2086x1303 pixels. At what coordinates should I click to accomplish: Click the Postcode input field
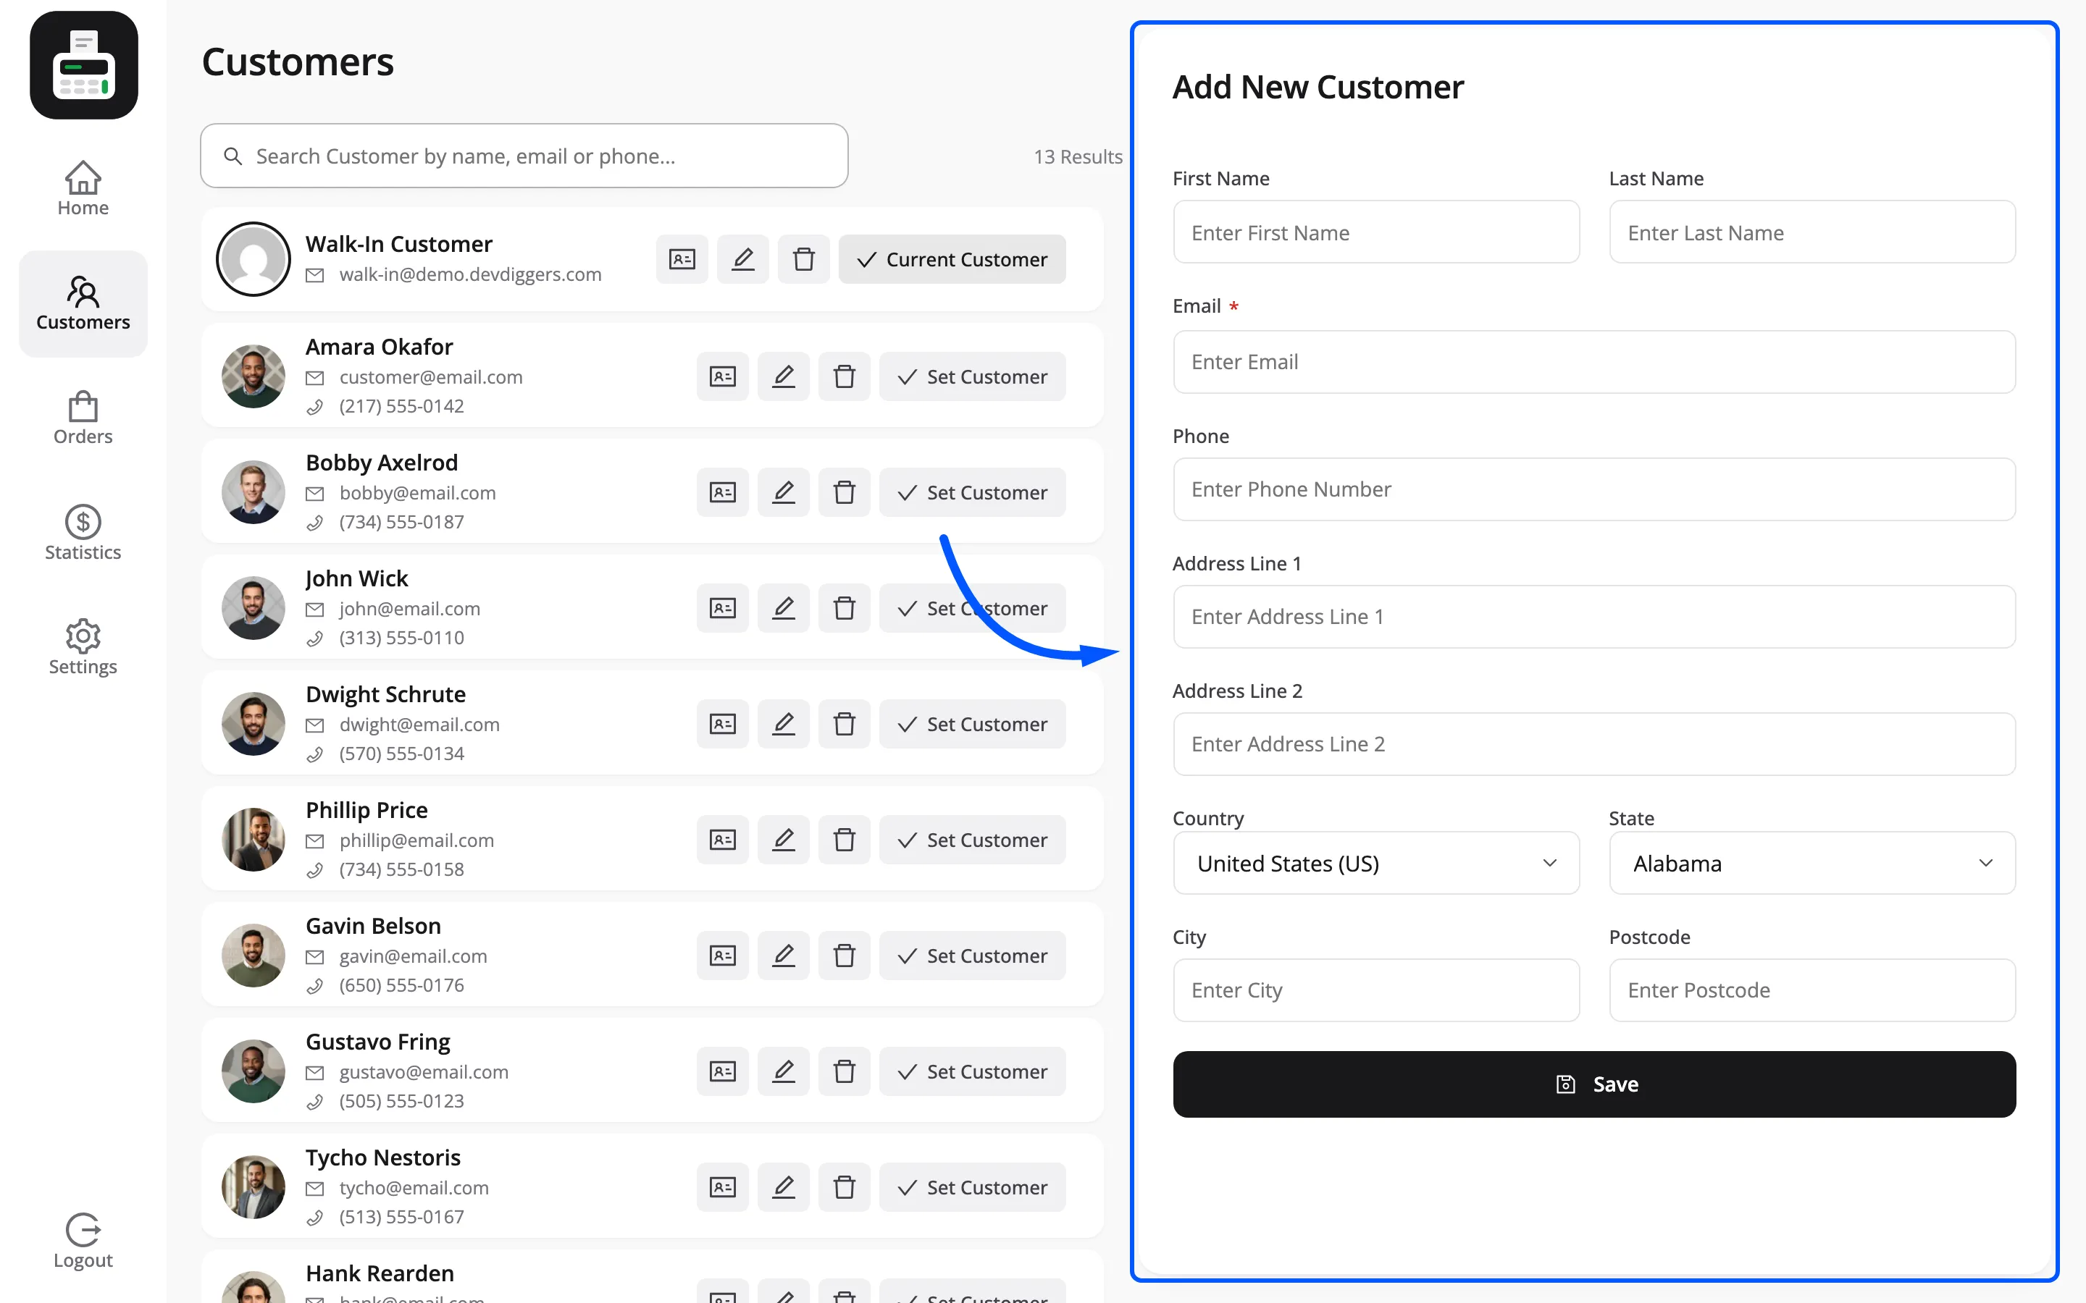[x=1812, y=990]
